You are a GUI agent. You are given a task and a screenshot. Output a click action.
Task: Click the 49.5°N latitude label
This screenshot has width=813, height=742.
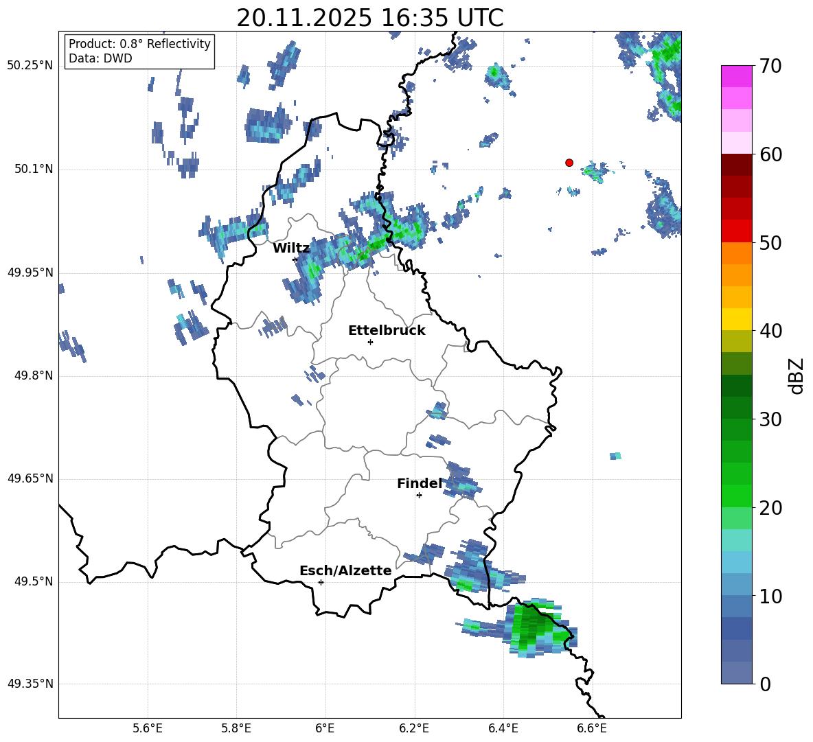(34, 582)
